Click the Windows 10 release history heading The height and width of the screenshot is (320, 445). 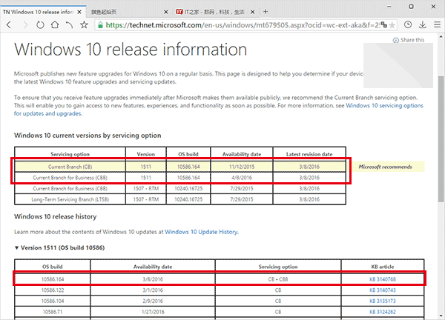(x=56, y=216)
